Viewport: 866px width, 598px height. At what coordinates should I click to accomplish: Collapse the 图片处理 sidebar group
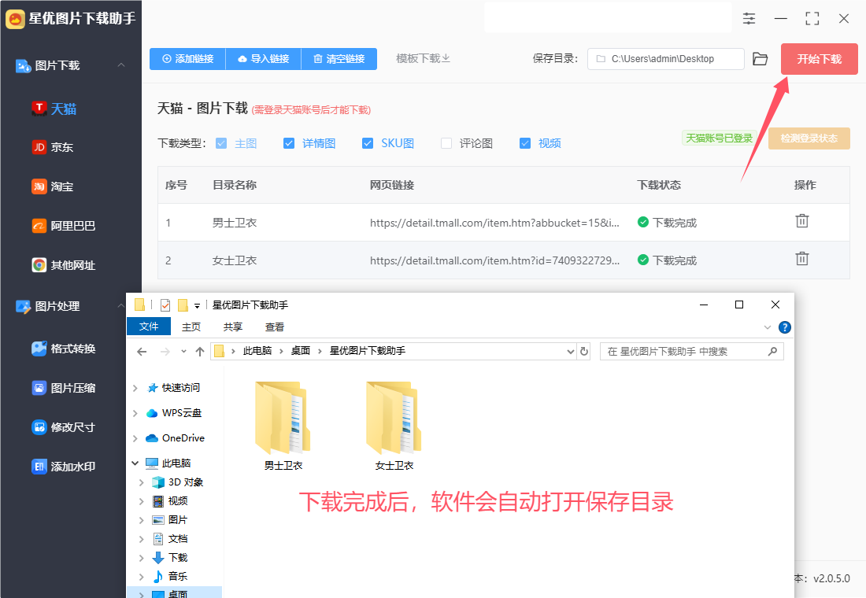tap(121, 306)
